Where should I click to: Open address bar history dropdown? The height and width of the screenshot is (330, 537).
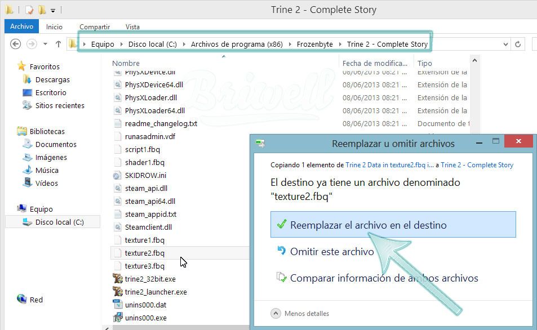[x=505, y=44]
